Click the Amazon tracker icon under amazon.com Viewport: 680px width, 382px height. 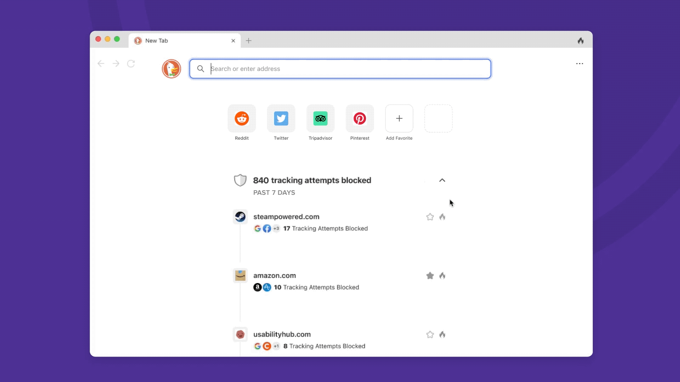tap(258, 287)
